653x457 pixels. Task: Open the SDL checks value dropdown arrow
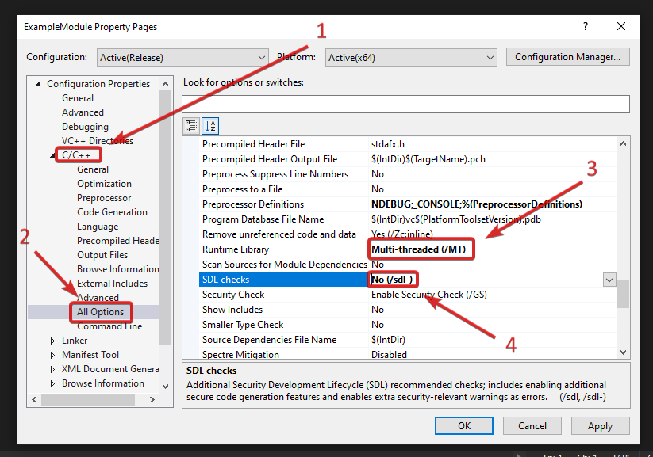609,280
